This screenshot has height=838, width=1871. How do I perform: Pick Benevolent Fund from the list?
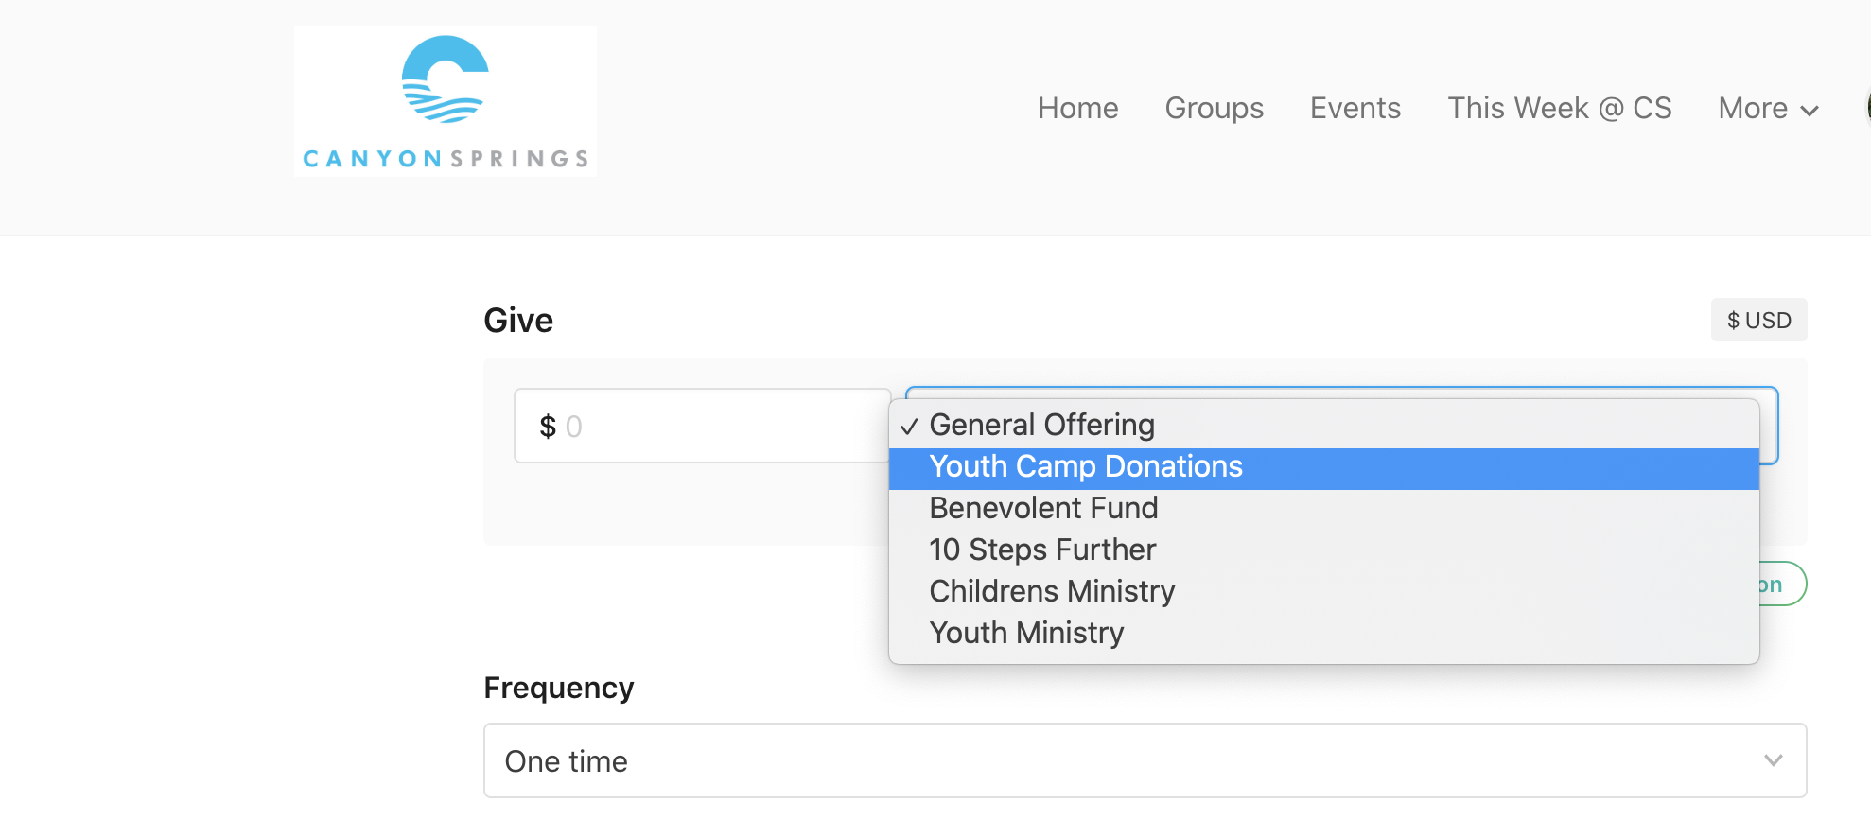(1043, 509)
